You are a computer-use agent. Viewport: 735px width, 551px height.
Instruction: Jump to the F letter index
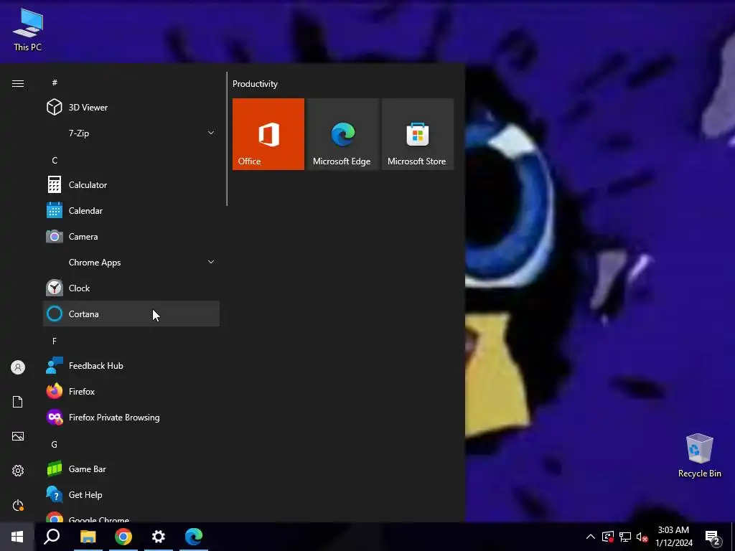point(55,341)
